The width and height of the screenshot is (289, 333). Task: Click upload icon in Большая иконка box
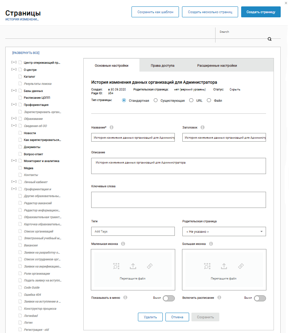click(224, 266)
